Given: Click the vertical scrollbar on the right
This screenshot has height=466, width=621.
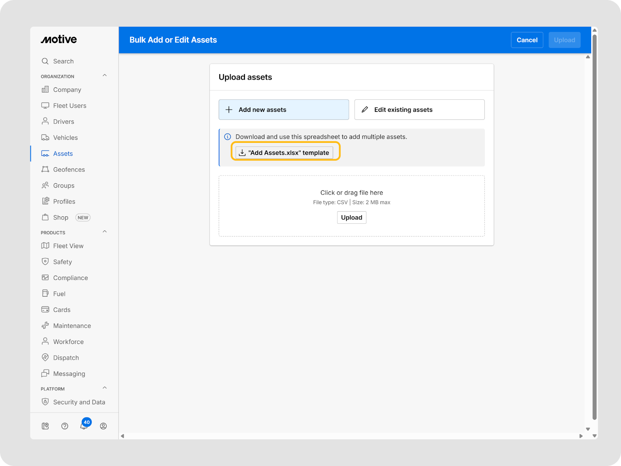Looking at the screenshot, I should click(x=594, y=225).
